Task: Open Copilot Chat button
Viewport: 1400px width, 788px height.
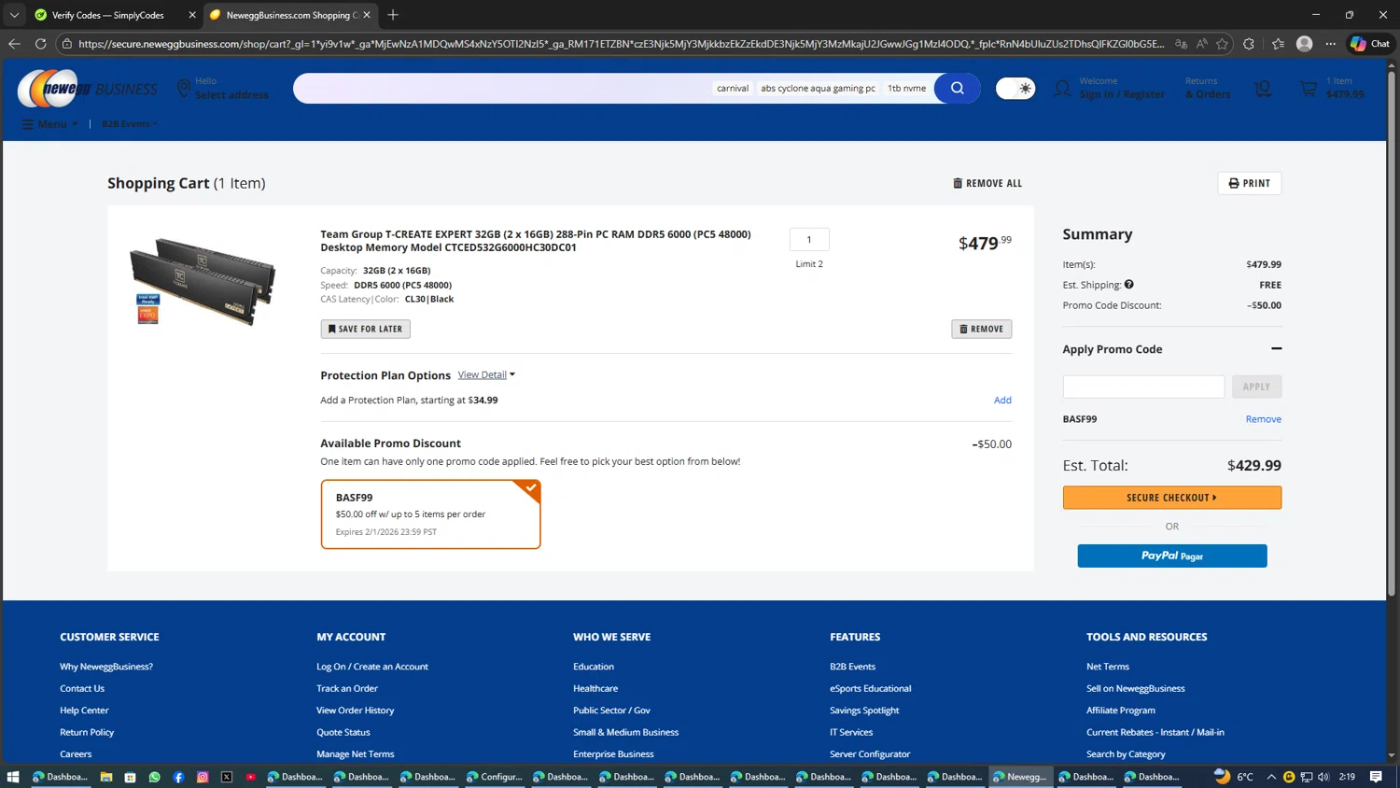Action: (x=1370, y=44)
